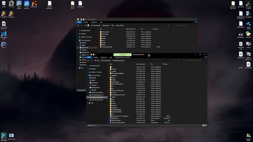This screenshot has width=253, height=142.
Task: Open address bar history dropdown in Serum Presets window
Action: pos(165,25)
